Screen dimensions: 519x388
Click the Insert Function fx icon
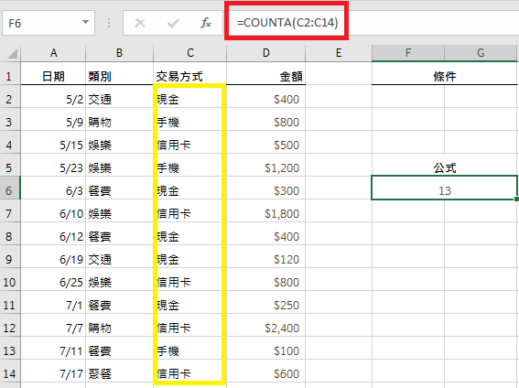[206, 23]
